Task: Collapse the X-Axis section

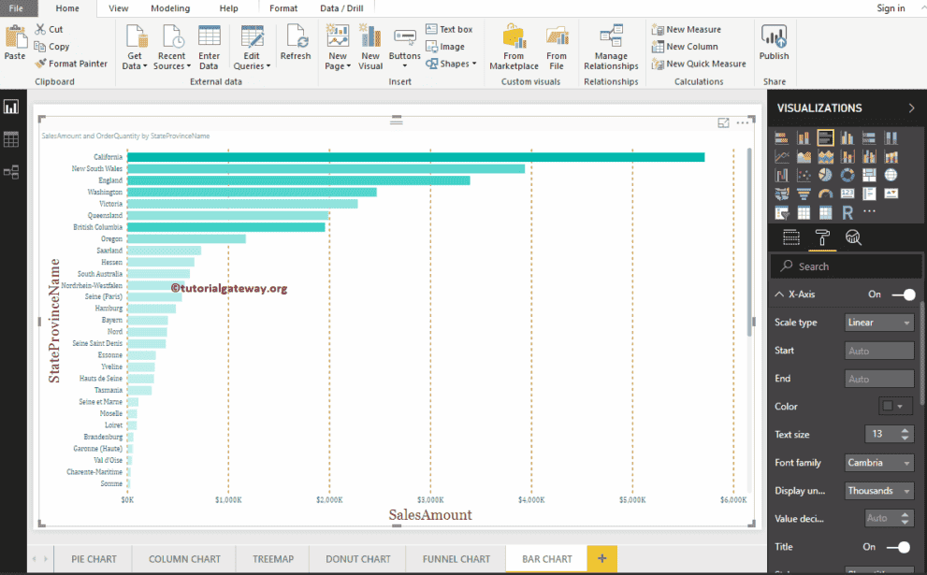Action: pos(779,294)
